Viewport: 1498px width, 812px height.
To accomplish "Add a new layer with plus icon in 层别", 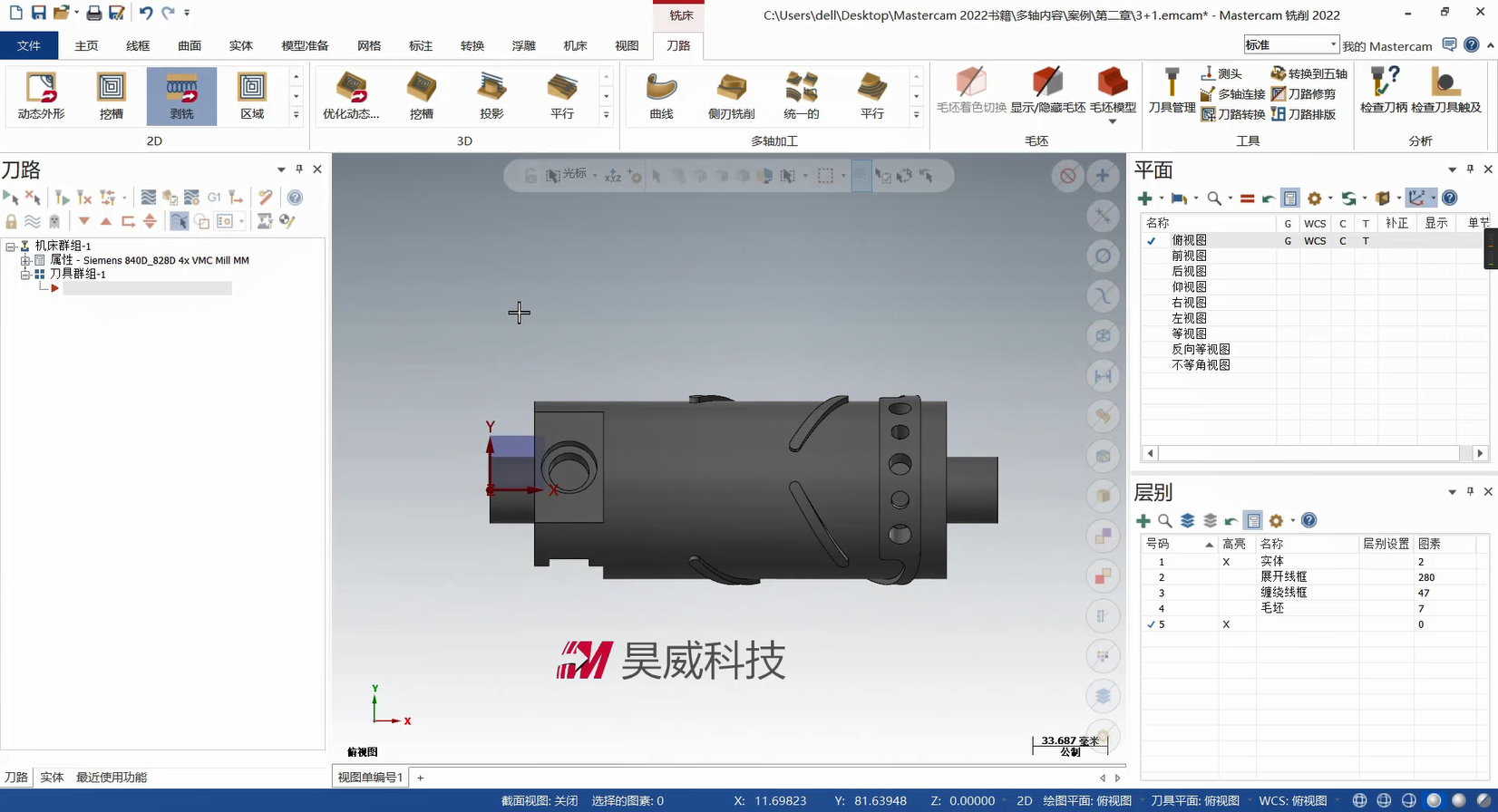I will 1143,521.
